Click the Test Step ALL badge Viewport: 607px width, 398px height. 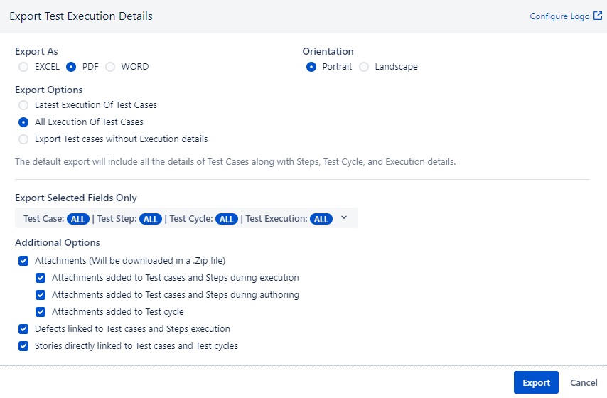[x=151, y=219]
